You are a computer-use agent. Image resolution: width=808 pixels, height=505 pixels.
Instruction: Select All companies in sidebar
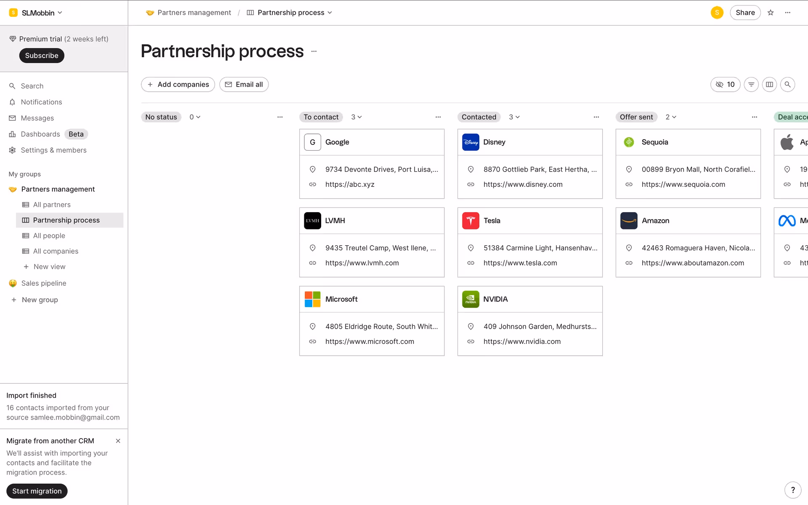pos(56,251)
